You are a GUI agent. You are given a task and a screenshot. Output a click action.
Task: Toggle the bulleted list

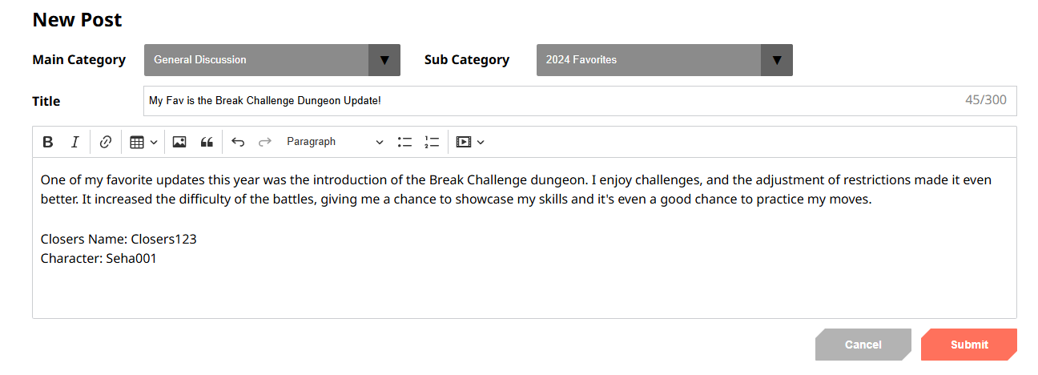(x=404, y=142)
